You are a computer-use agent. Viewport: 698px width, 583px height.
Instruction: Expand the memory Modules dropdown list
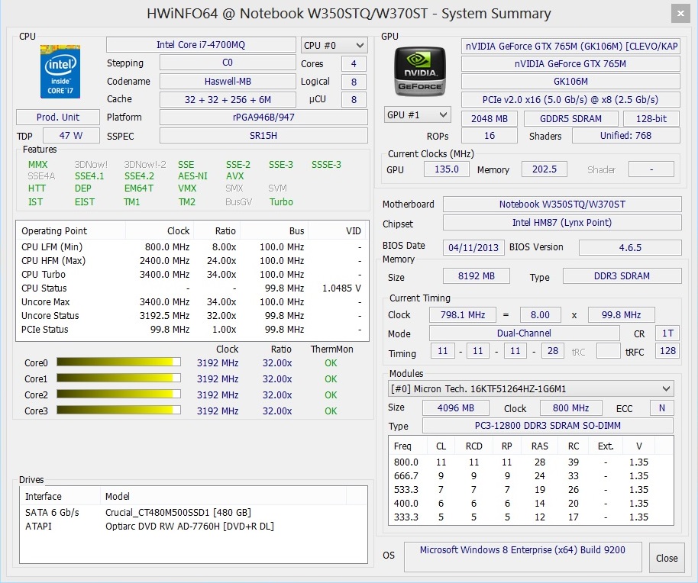(531, 388)
